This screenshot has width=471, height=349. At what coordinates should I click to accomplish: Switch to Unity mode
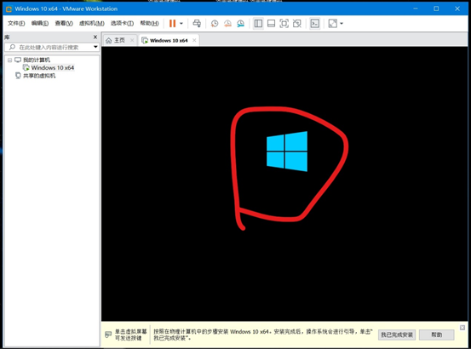point(297,23)
